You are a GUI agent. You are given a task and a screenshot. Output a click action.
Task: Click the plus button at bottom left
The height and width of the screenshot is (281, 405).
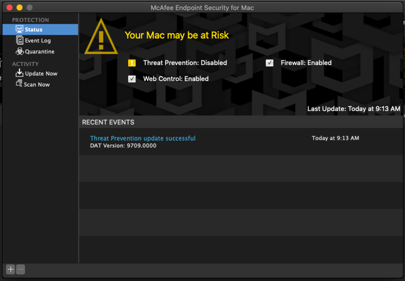[11, 269]
